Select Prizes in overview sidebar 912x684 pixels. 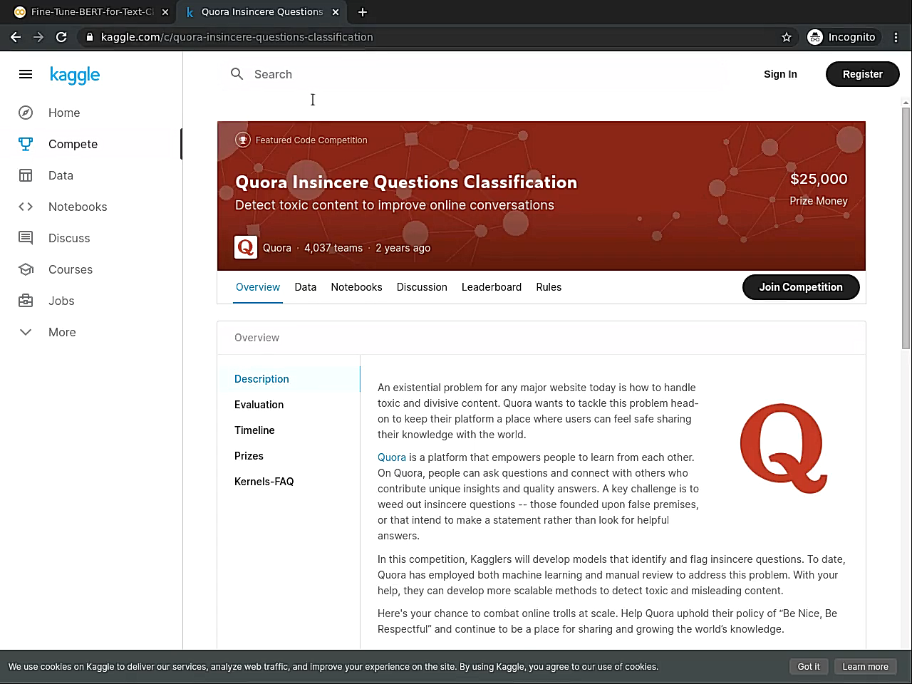(249, 456)
